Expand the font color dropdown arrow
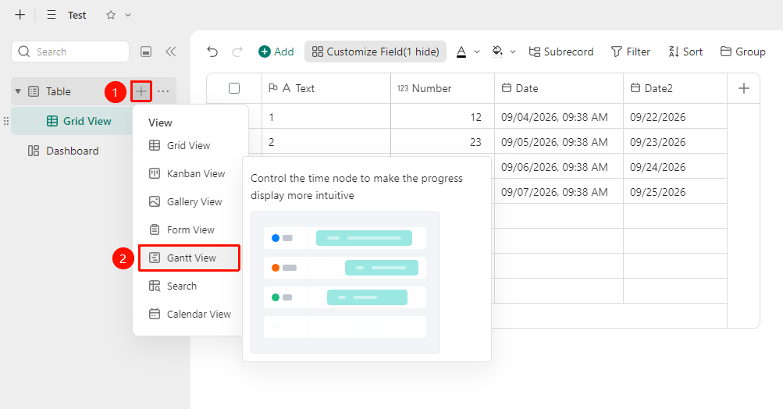The image size is (783, 409). coord(477,52)
